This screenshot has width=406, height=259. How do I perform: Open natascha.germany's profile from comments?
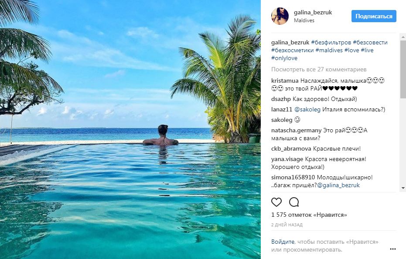tap(296, 130)
